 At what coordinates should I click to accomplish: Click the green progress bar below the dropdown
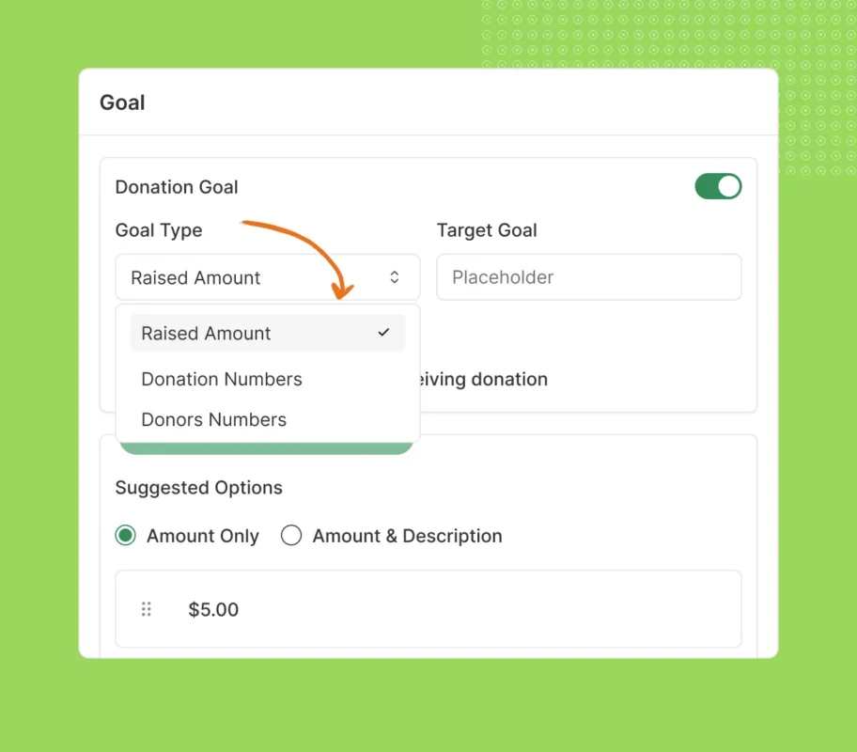[x=267, y=448]
